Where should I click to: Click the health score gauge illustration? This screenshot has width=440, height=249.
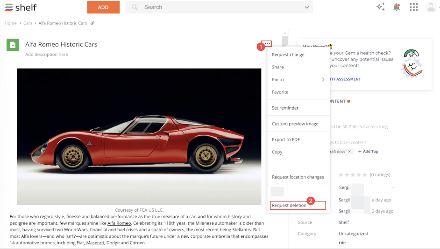412,64
